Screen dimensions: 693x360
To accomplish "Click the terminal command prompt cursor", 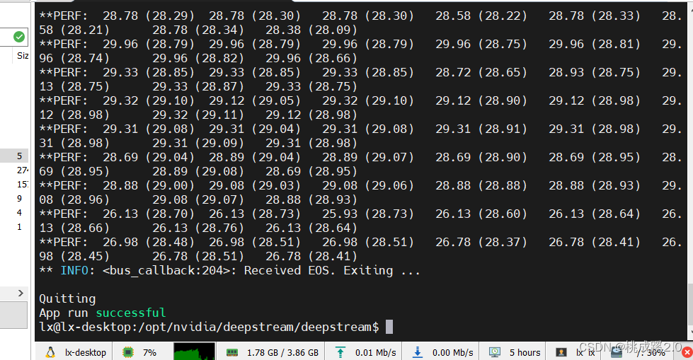I will (x=389, y=327).
